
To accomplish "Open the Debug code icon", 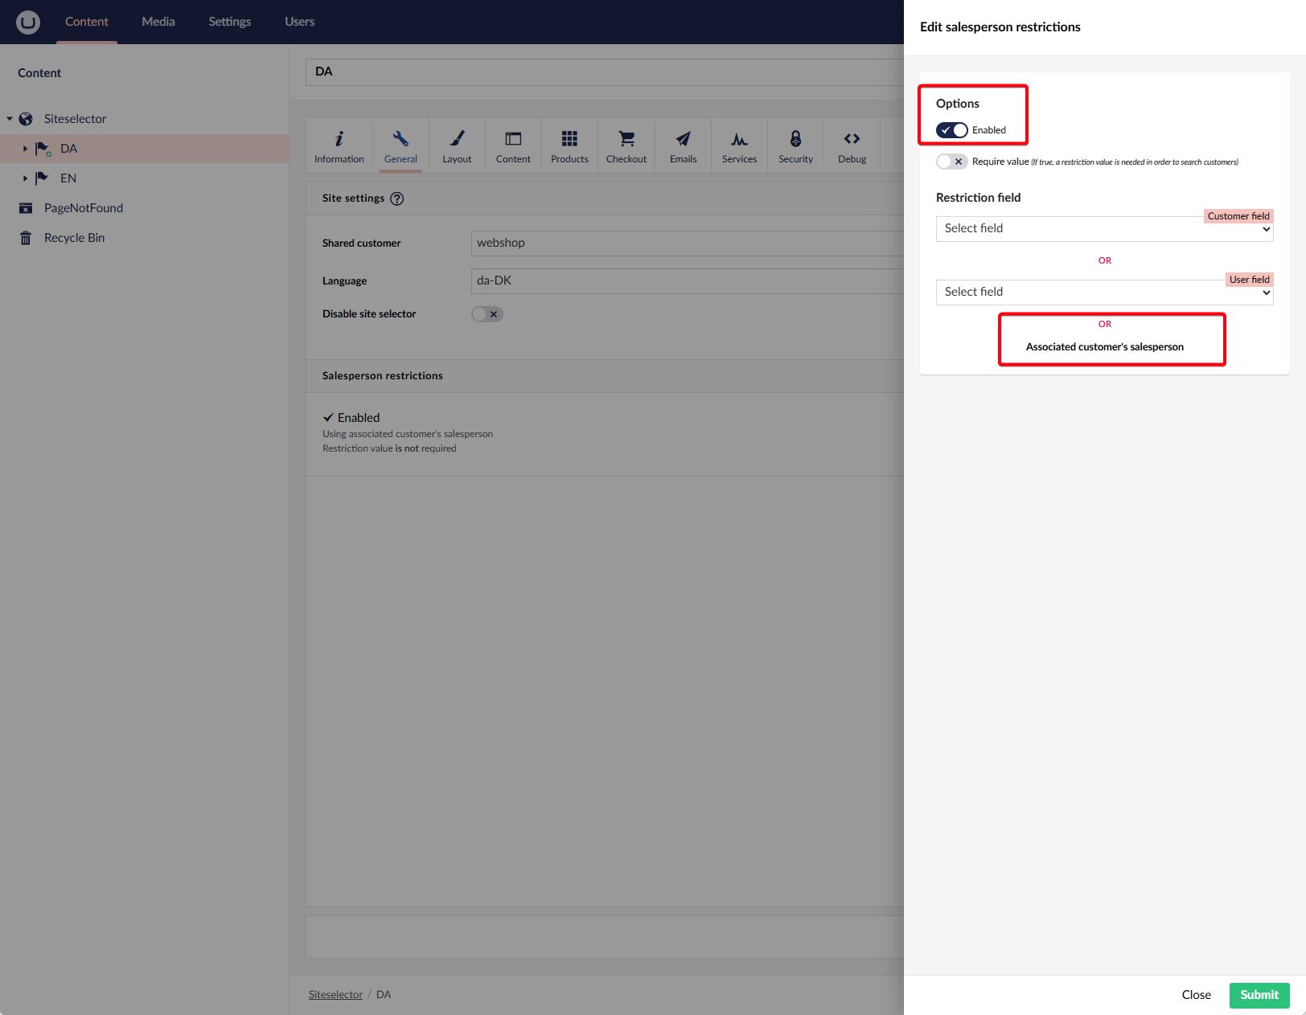I will point(852,139).
